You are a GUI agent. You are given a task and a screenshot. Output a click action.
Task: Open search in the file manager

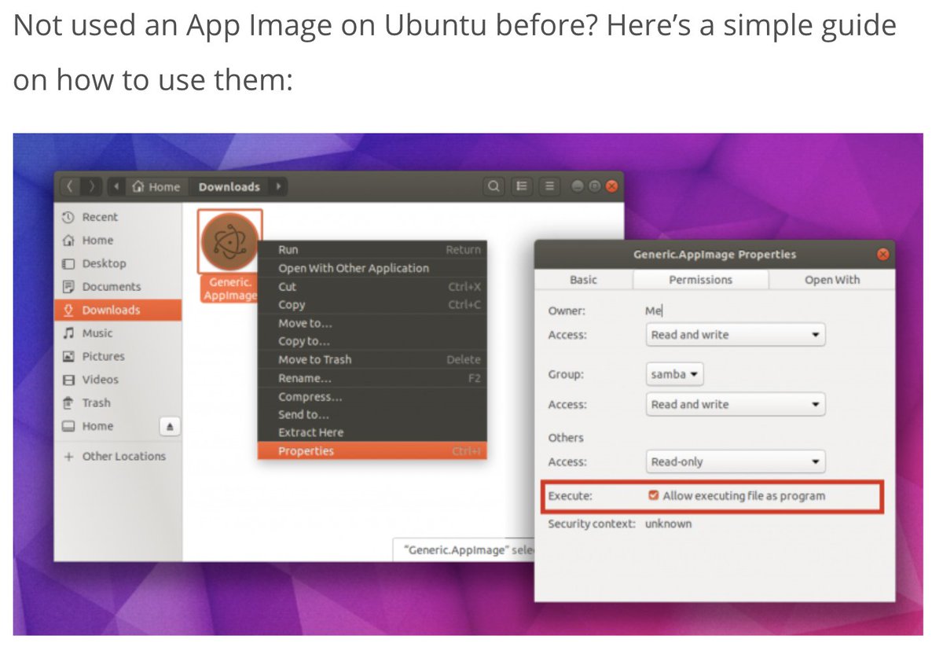point(494,186)
